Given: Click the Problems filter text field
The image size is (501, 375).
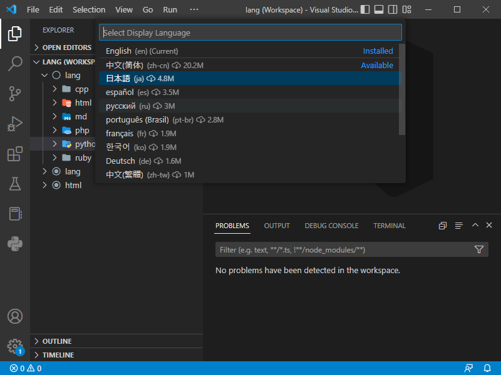Looking at the screenshot, I should 344,249.
